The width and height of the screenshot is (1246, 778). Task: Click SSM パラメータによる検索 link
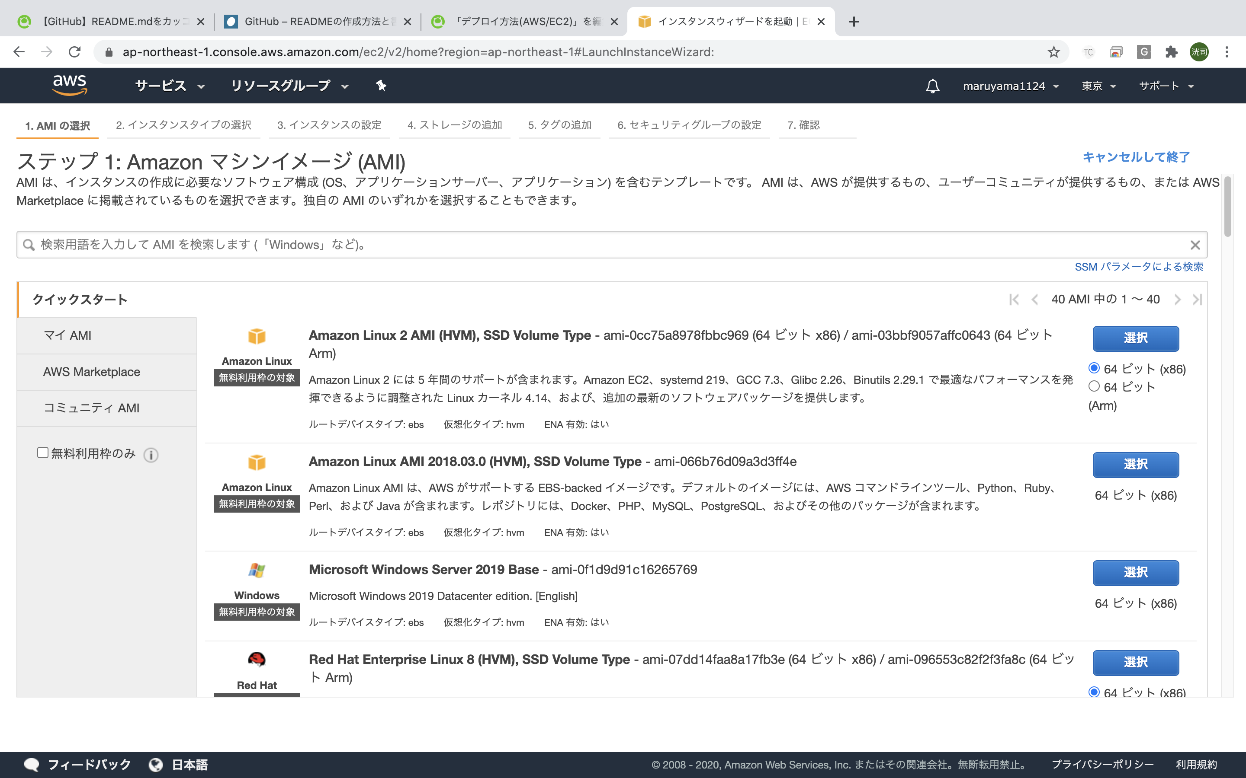pyautogui.click(x=1139, y=267)
